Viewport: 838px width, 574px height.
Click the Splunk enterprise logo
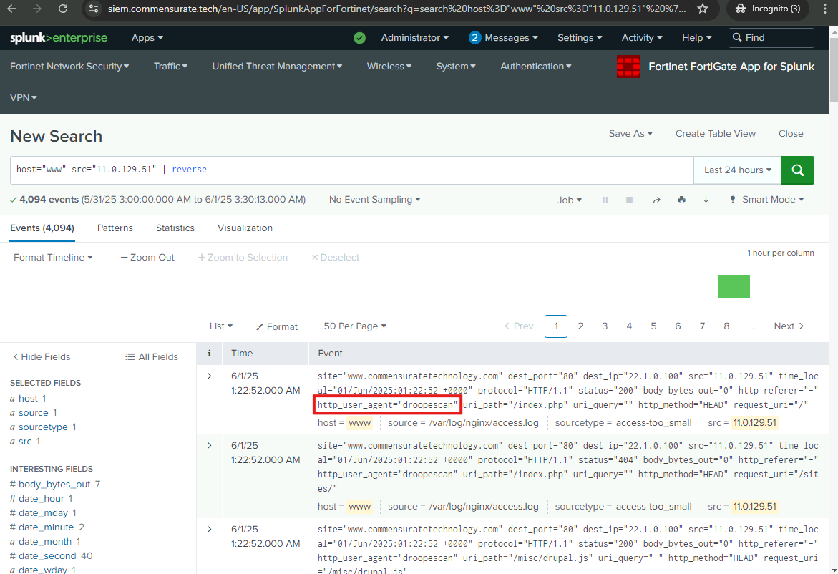click(x=59, y=38)
